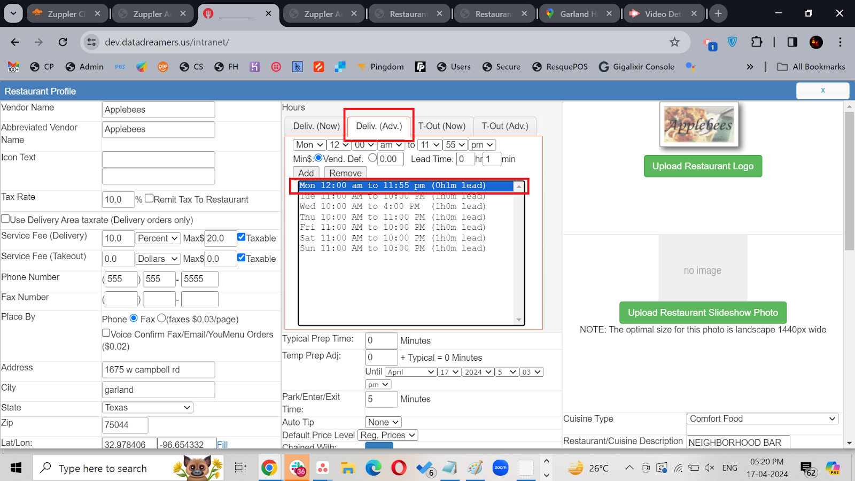Toggle Taxable for Service Fee (Takeout)
Viewport: 855px width, 481px height.
click(x=242, y=257)
